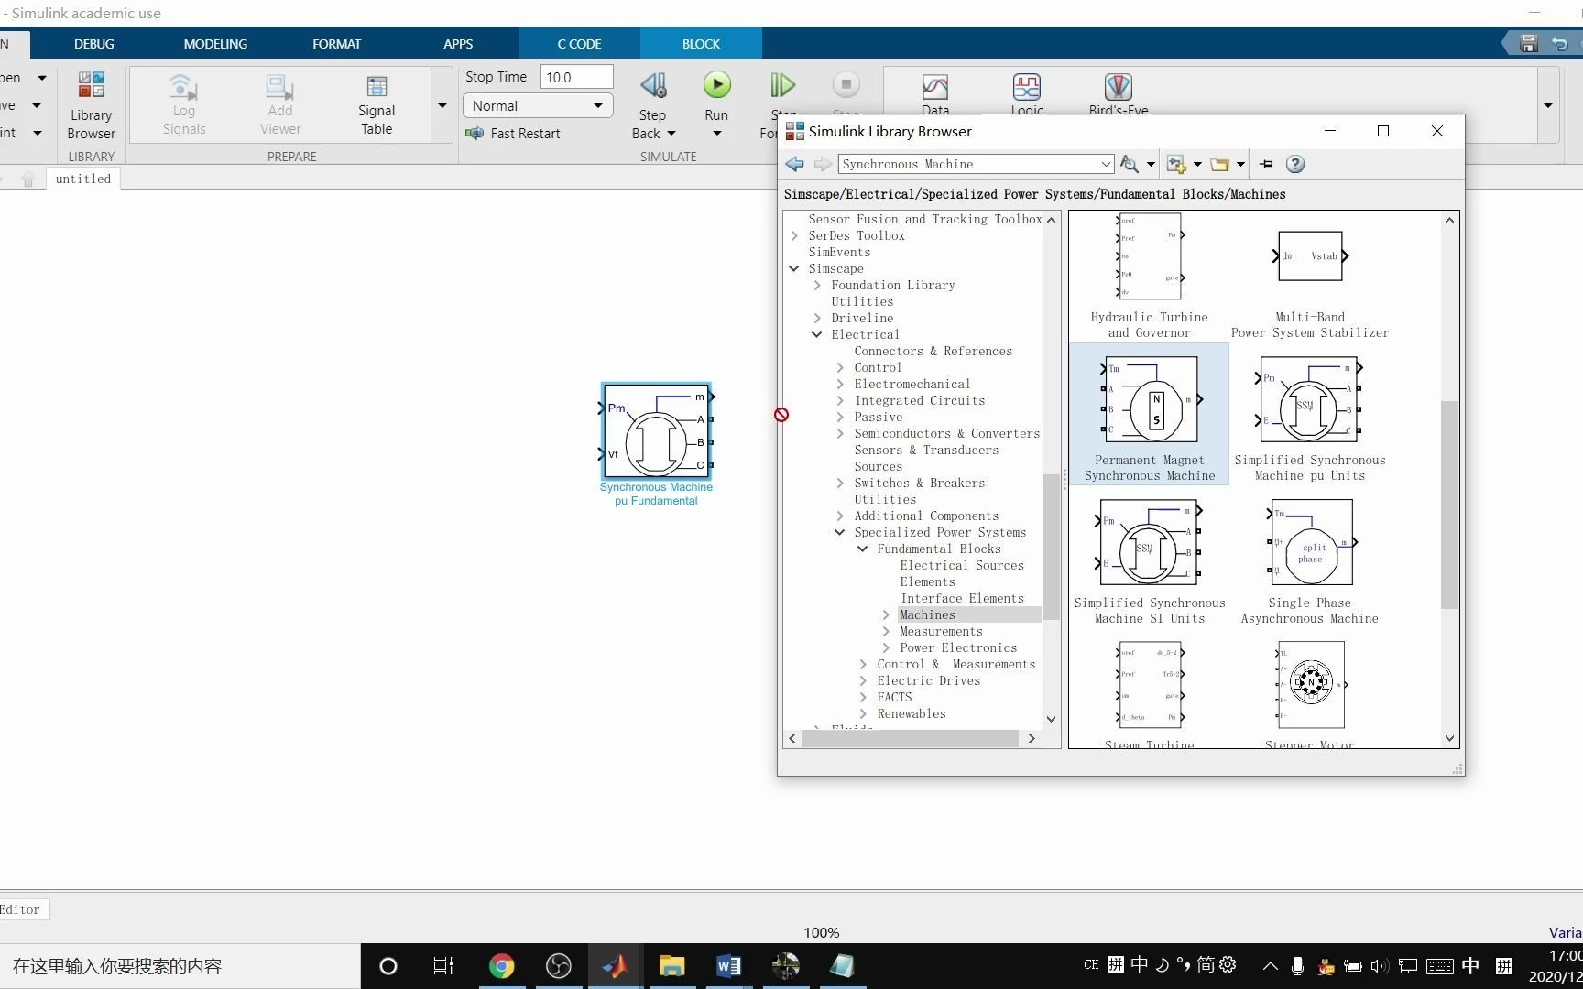Open the Library Browser from the toolstrip
The width and height of the screenshot is (1583, 989).
(91, 105)
